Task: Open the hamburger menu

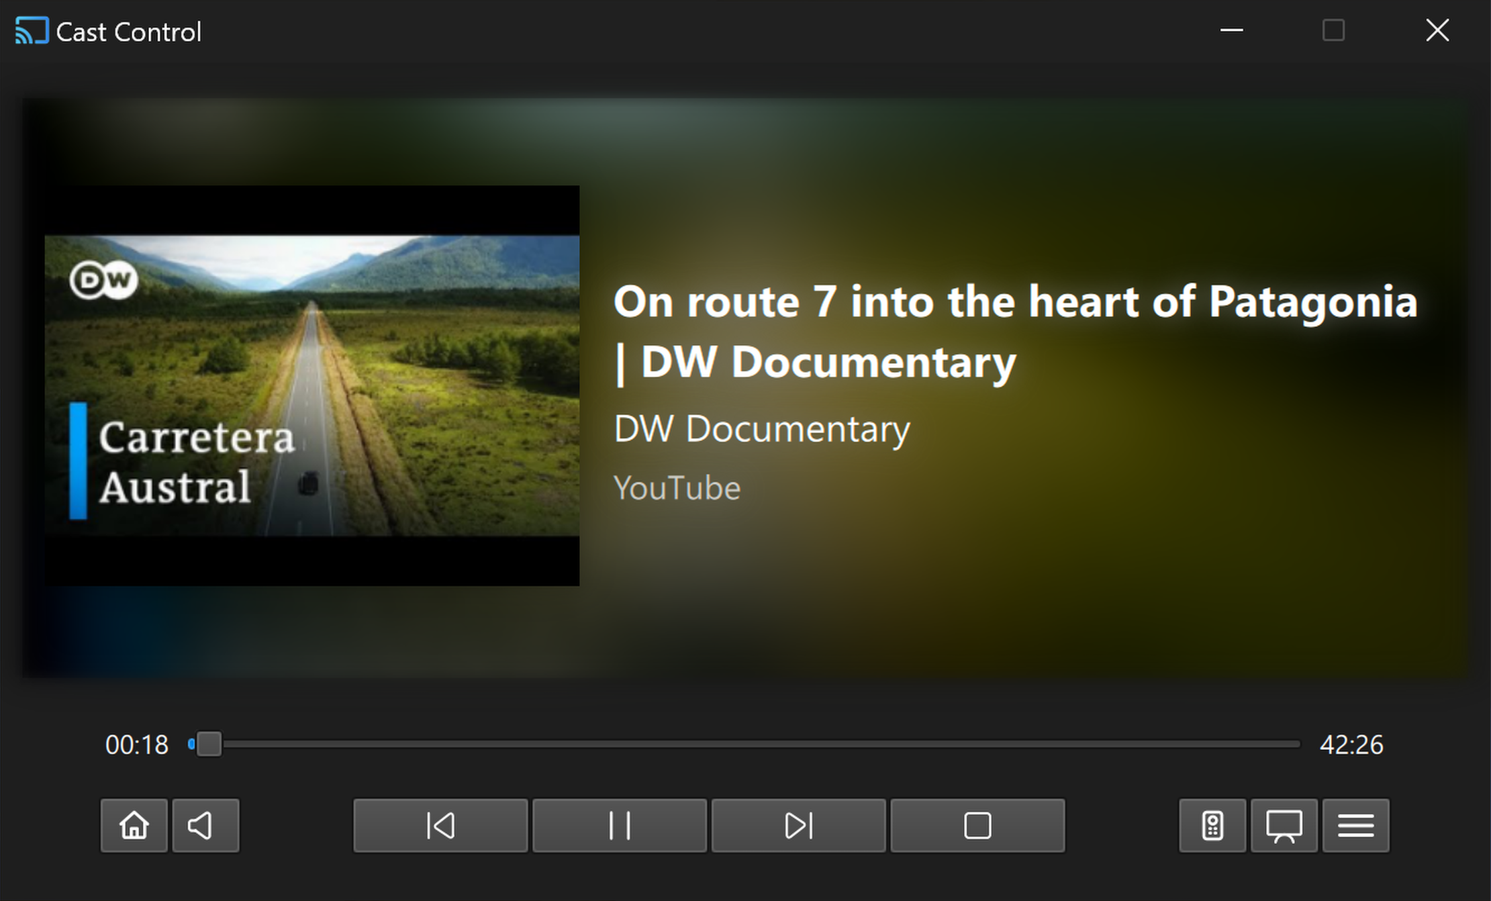Action: [1356, 825]
